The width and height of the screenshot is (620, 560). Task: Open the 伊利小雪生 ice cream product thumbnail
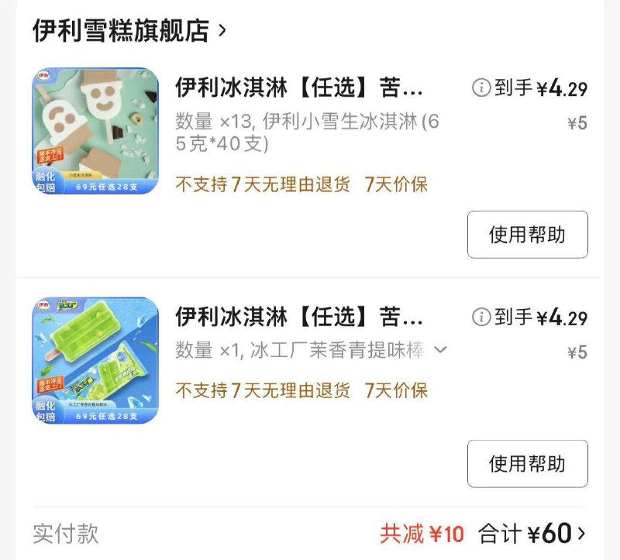click(x=95, y=131)
